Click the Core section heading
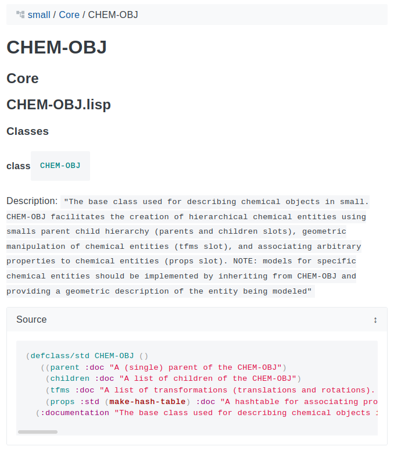 [23, 78]
